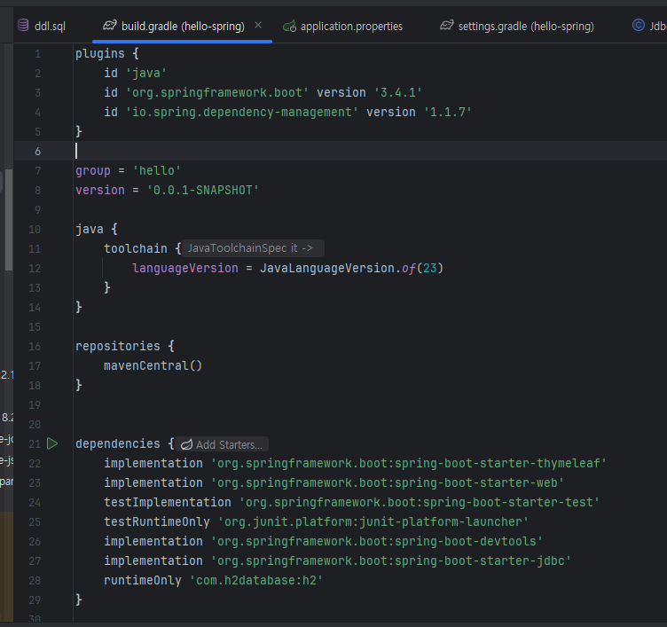Click the spring-boot-starter-thymeleaf dependency string

click(408, 463)
